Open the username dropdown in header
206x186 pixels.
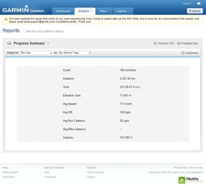[x=187, y=3]
